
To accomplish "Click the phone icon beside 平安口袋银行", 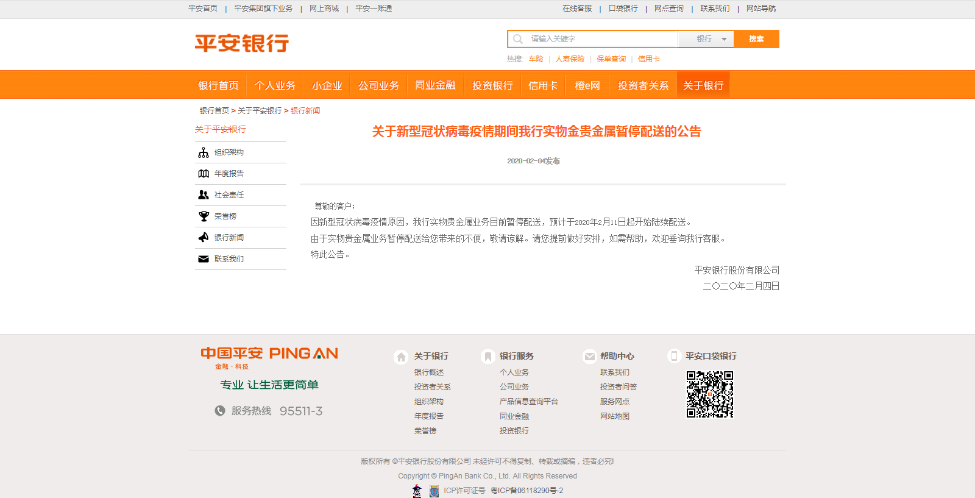I will coord(674,356).
